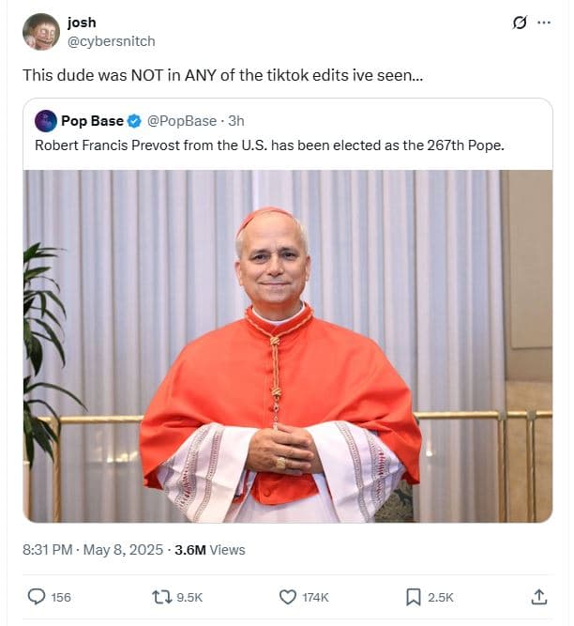Open the Pop Base avatar icon

pyautogui.click(x=45, y=121)
